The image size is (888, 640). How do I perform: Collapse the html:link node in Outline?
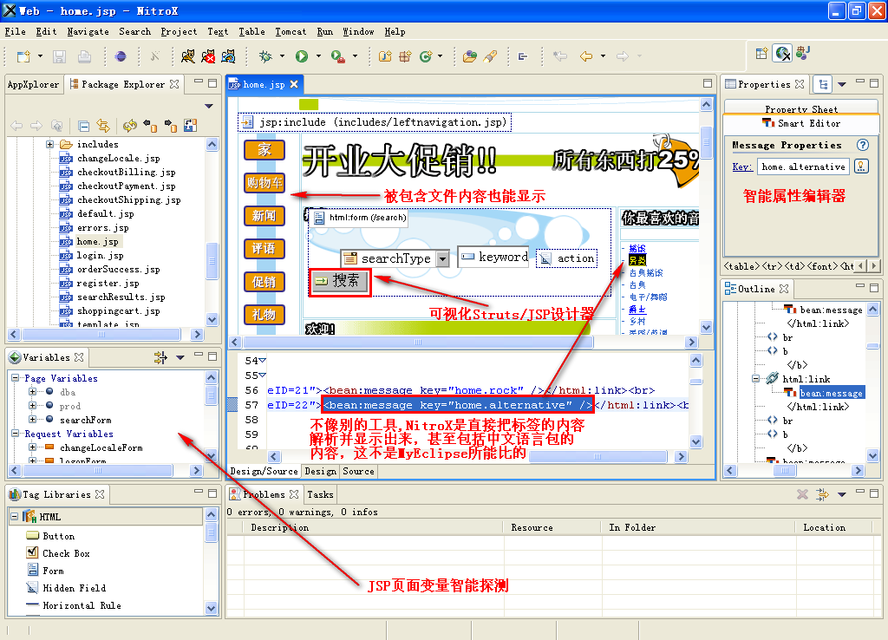[x=755, y=379]
